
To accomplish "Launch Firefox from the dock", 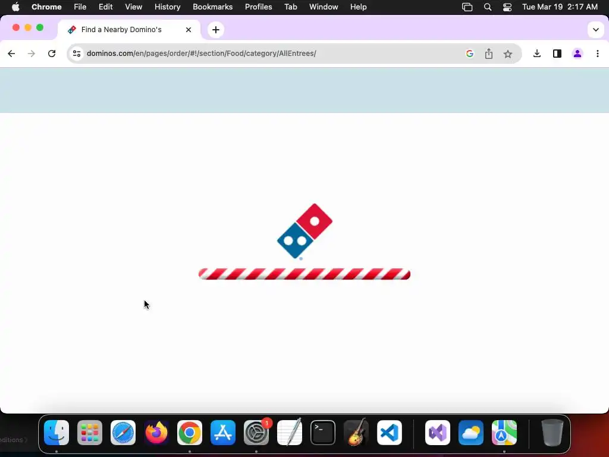I will [156, 433].
